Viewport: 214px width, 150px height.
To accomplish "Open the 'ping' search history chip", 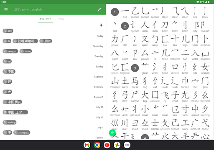I will (8, 31).
